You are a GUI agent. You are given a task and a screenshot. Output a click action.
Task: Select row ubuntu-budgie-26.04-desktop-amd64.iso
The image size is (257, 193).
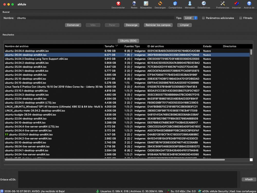127,115
